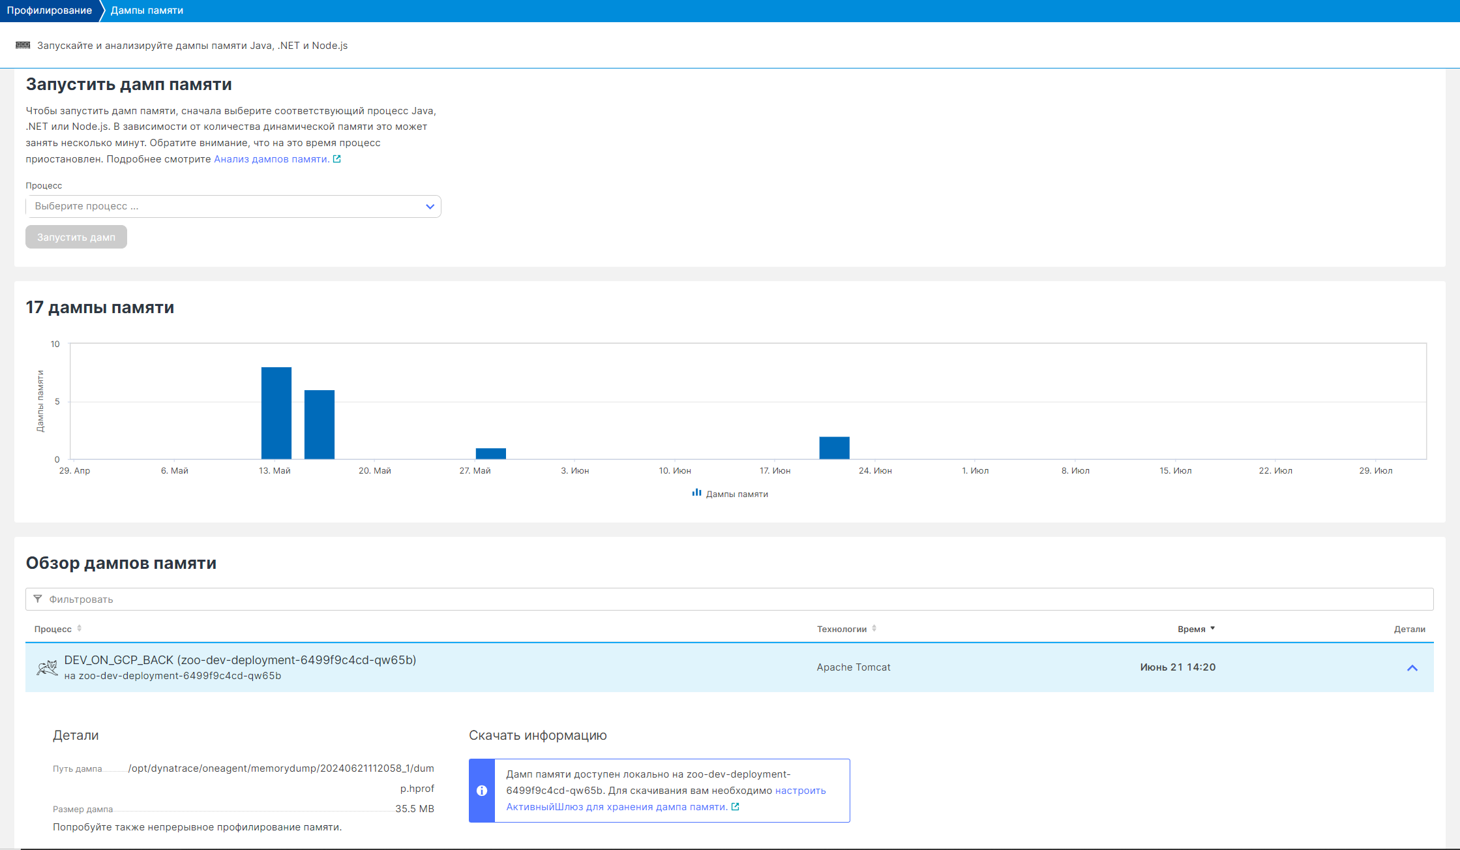
Task: Open настроить АктивныйШлюз link
Action: [x=799, y=791]
